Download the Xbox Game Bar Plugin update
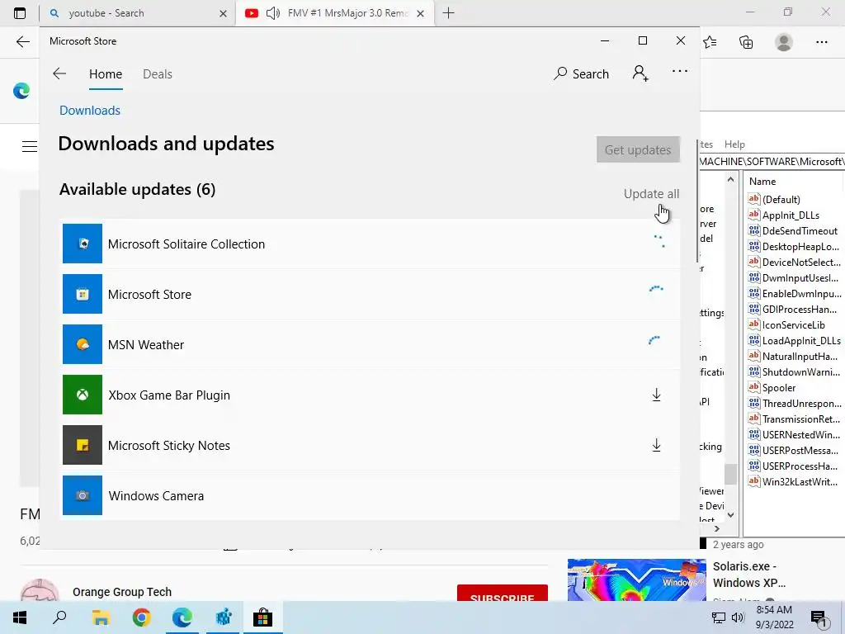 (x=656, y=395)
